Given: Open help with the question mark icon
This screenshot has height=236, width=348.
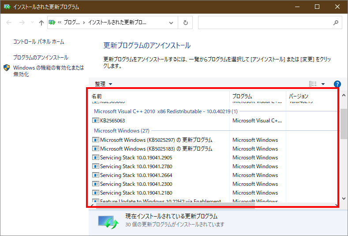Looking at the screenshot, I should (x=337, y=84).
